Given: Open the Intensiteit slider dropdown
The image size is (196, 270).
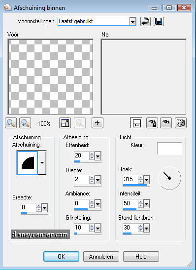Looking at the screenshot, I should click(x=147, y=204).
